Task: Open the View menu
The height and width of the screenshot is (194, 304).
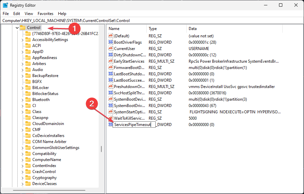Action: [29, 14]
